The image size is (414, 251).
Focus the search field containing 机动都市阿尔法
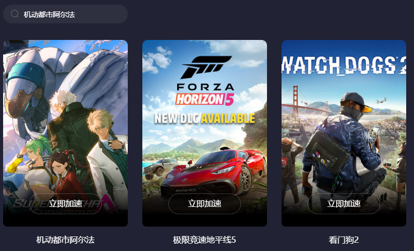(x=65, y=14)
